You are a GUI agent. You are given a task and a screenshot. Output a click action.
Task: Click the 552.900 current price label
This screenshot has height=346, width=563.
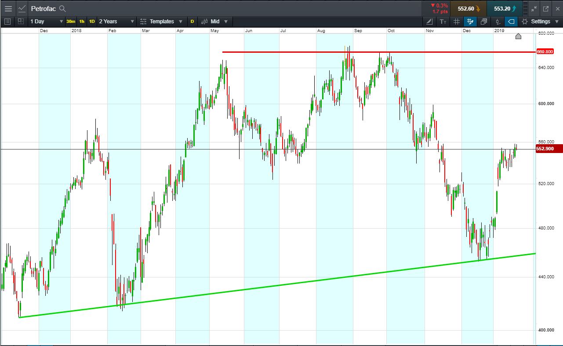(x=549, y=149)
